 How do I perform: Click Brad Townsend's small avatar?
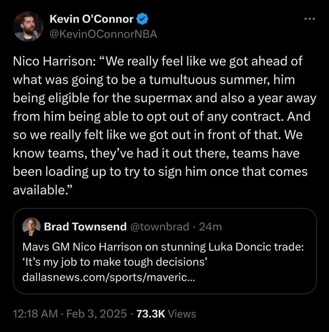tap(30, 226)
